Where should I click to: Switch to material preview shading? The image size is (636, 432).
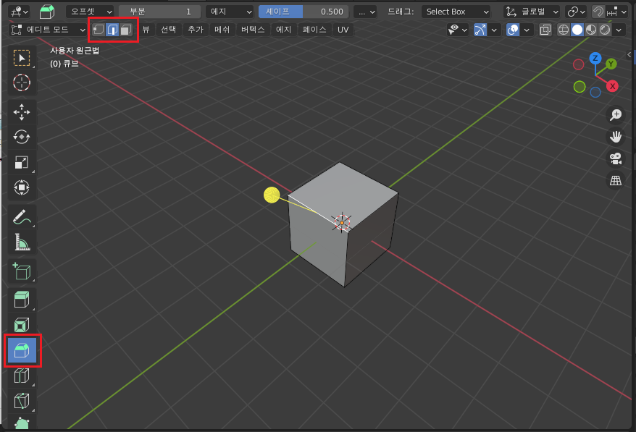[591, 30]
